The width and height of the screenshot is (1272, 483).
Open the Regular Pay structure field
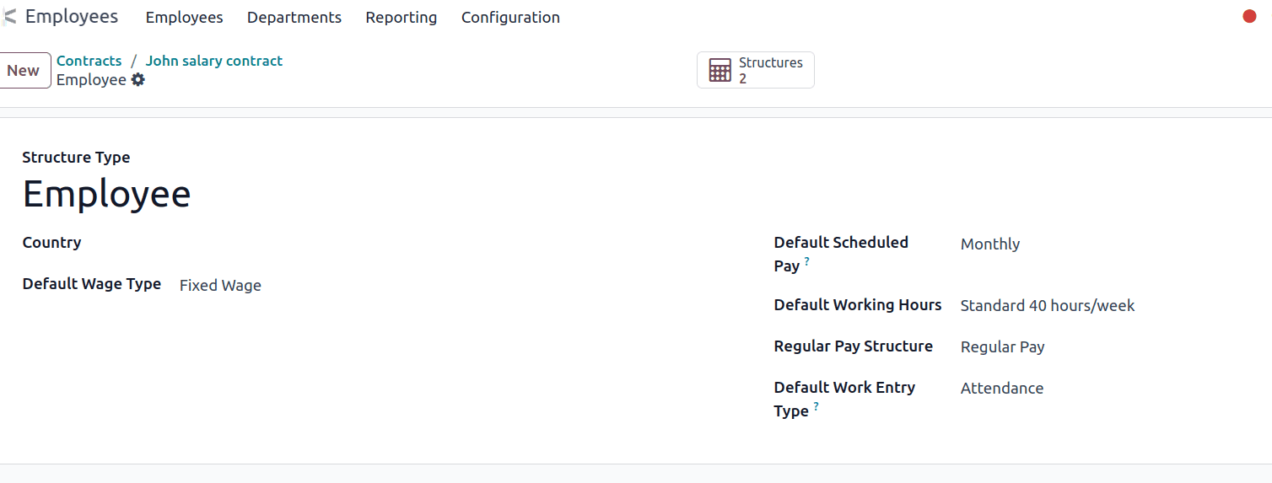click(x=1003, y=347)
